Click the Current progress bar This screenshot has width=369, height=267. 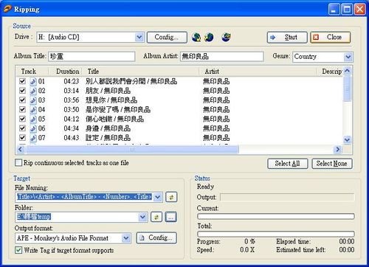[276, 216]
